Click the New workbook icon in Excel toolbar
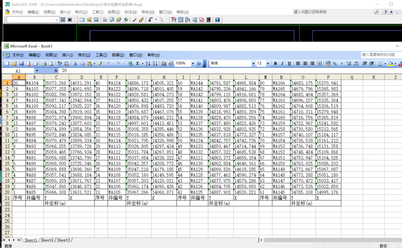The height and width of the screenshot is (248, 402). 7,64
